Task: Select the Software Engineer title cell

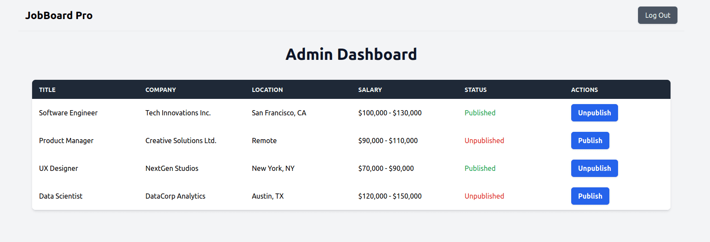Action: [x=68, y=113]
